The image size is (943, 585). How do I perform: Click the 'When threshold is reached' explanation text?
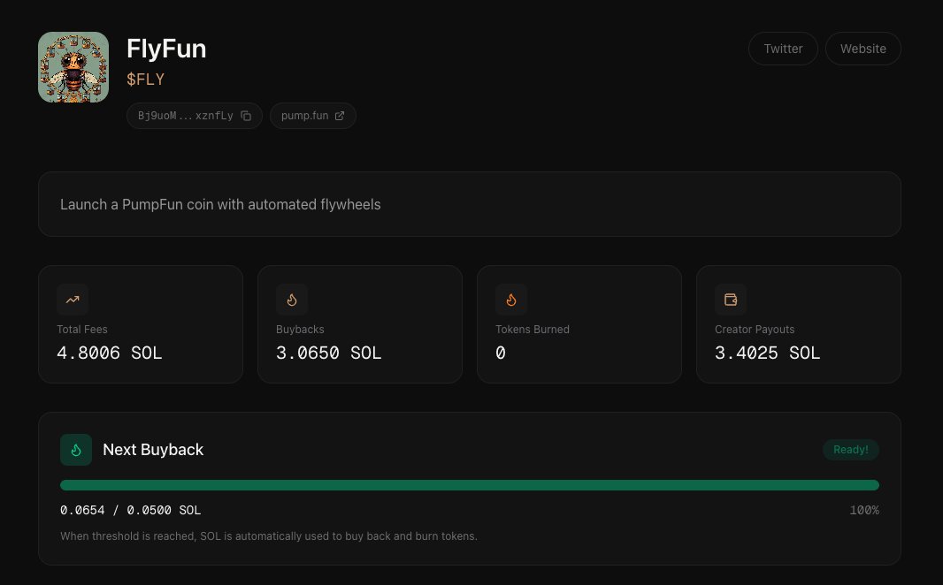pyautogui.click(x=269, y=536)
